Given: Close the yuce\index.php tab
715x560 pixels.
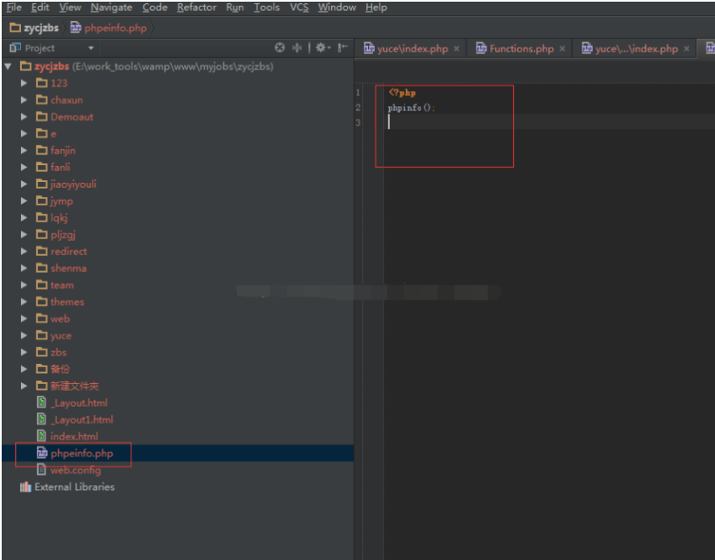Looking at the screenshot, I should [456, 48].
